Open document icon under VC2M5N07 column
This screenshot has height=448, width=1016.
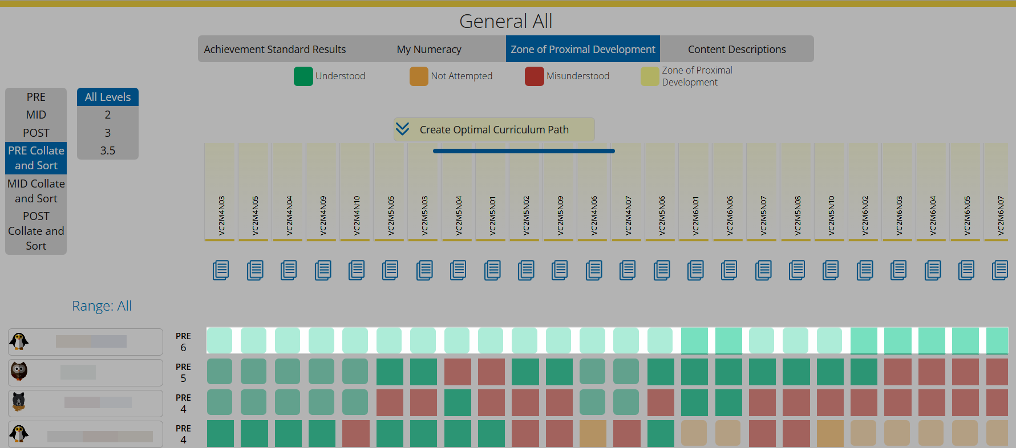point(763,270)
